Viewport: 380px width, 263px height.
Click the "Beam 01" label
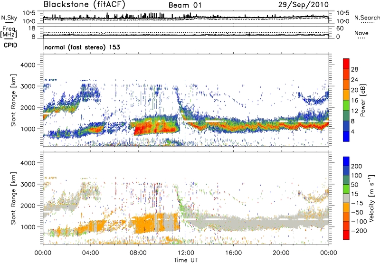pos(185,5)
